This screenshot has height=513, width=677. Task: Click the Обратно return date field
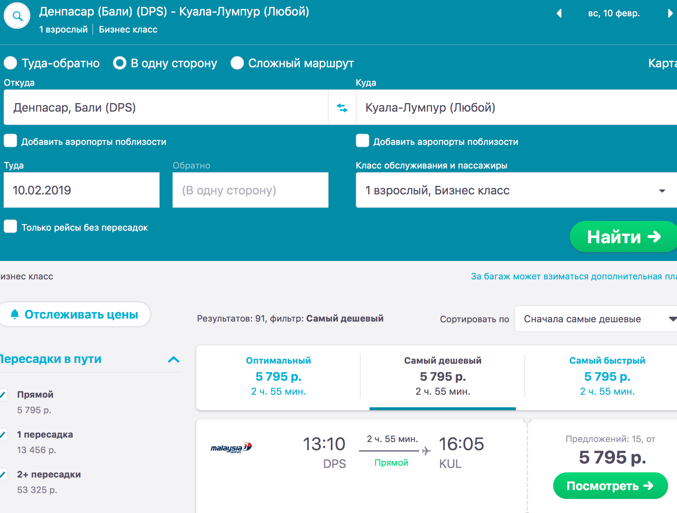click(x=251, y=190)
